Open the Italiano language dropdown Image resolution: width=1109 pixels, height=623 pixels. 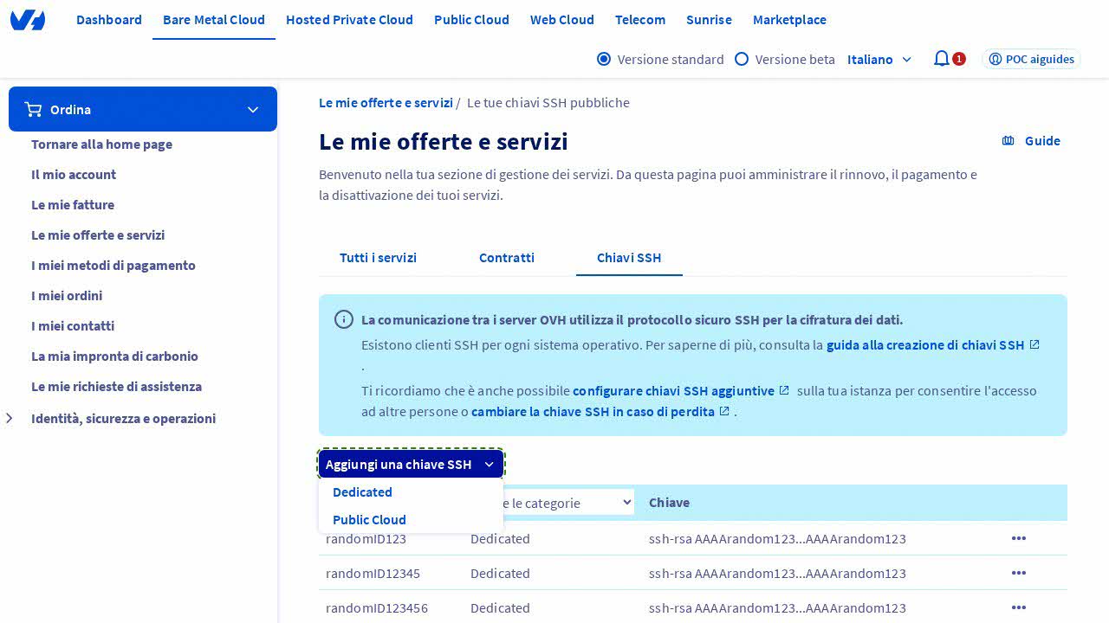[x=879, y=59]
